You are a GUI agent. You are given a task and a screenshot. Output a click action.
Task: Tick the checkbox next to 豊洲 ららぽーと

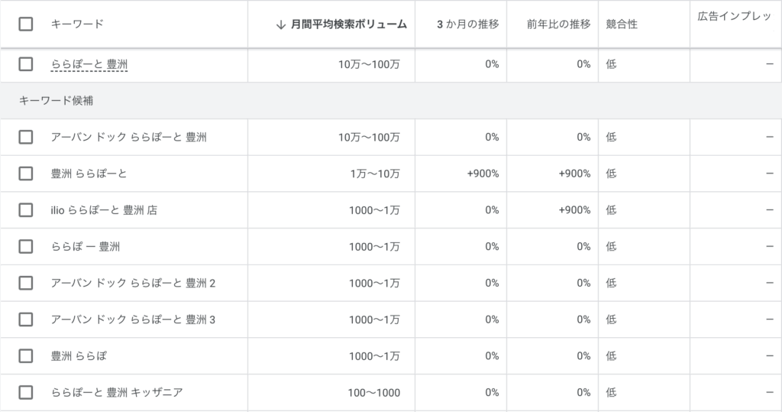(x=26, y=174)
